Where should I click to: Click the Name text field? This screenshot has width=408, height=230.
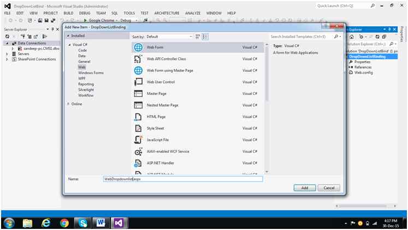[x=183, y=179]
